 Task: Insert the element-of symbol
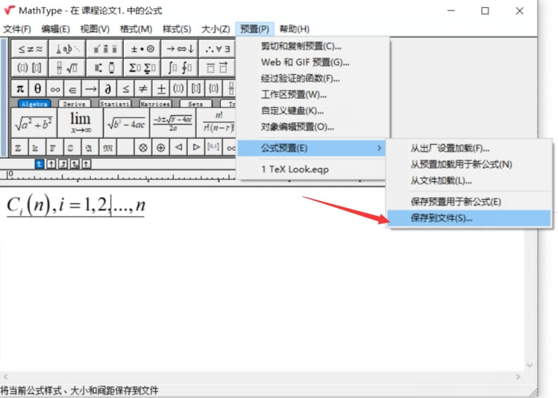point(72,89)
